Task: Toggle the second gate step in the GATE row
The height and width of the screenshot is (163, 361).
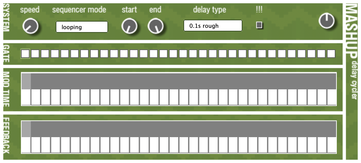Action: tap(35, 54)
